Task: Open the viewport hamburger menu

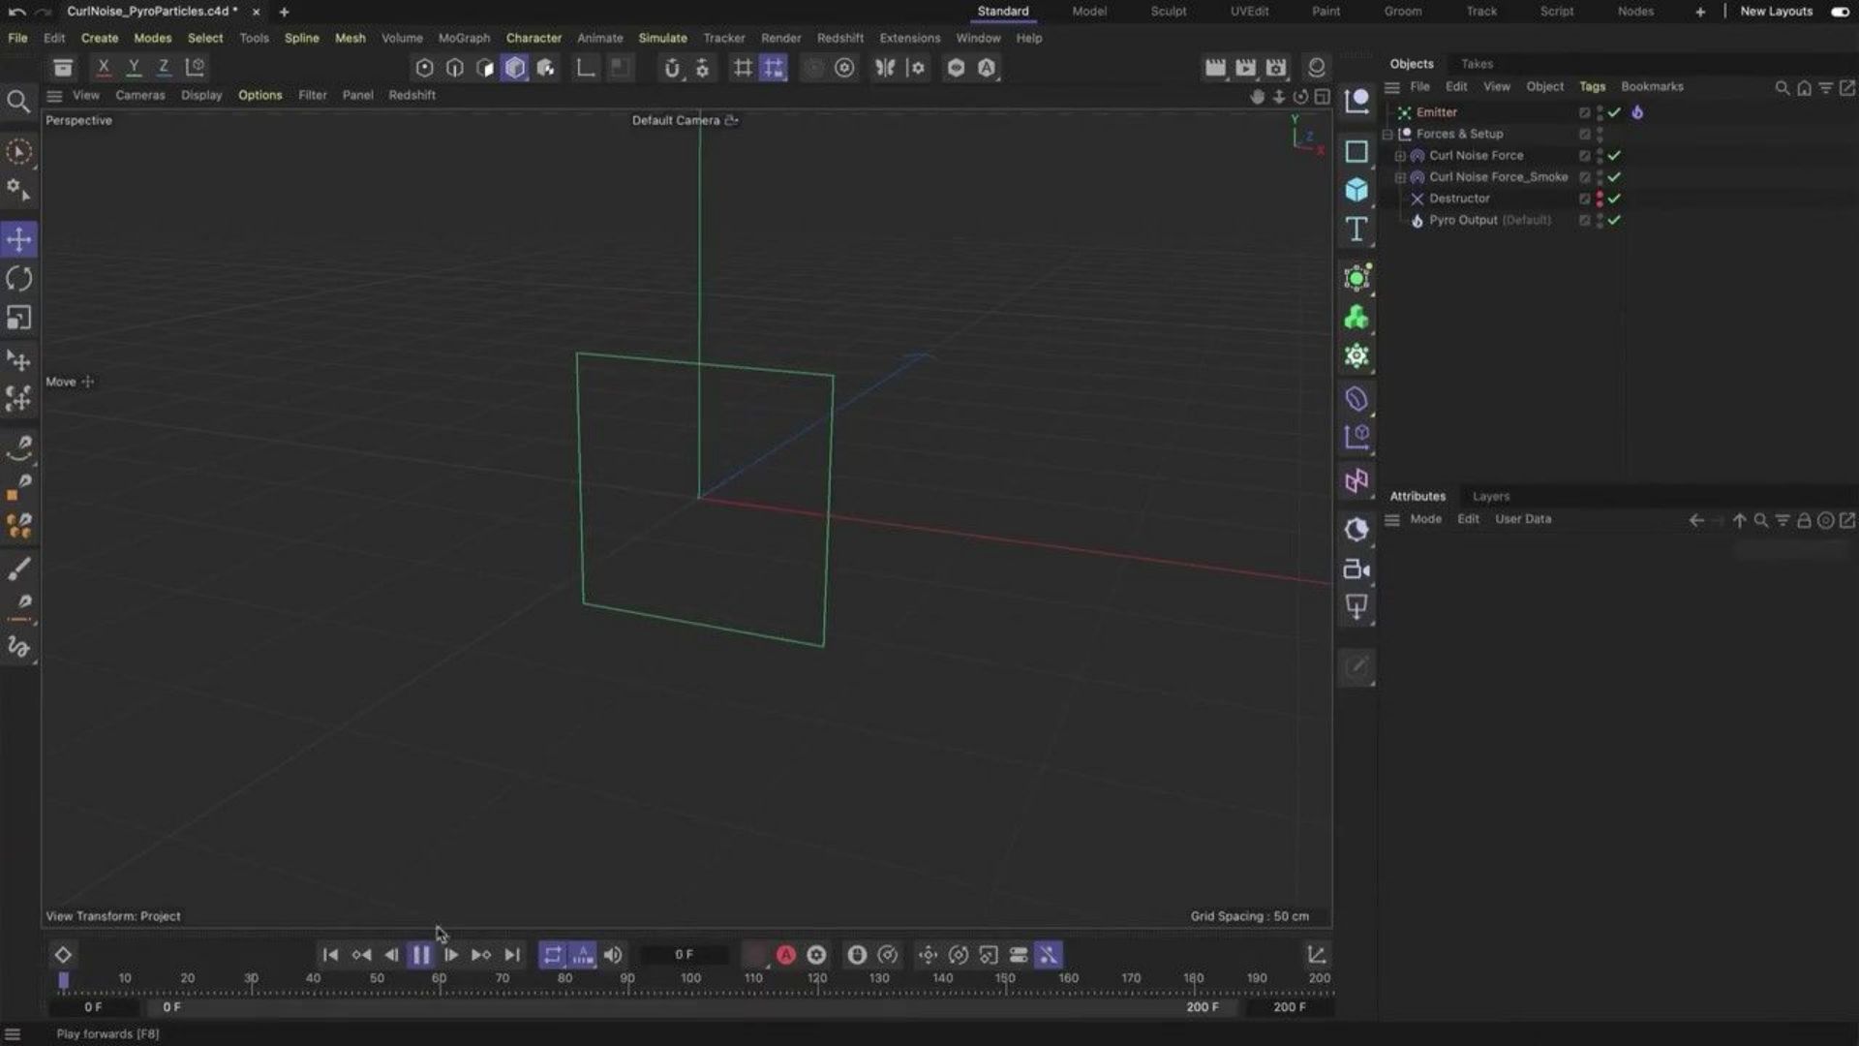Action: coord(54,96)
